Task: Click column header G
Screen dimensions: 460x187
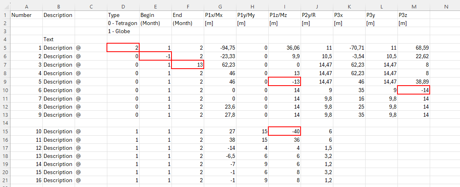Action: (x=220, y=6)
